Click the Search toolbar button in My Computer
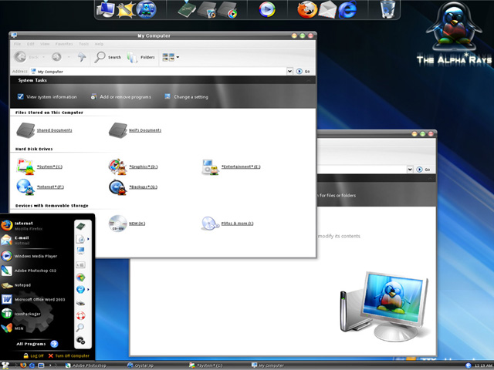494x370 pixels. pos(108,57)
